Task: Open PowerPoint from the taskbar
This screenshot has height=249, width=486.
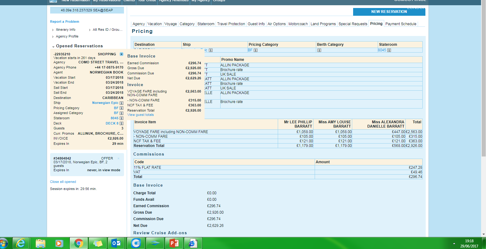Action: (174, 243)
